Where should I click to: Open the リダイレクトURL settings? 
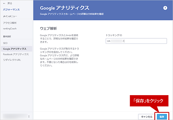(x=12, y=60)
